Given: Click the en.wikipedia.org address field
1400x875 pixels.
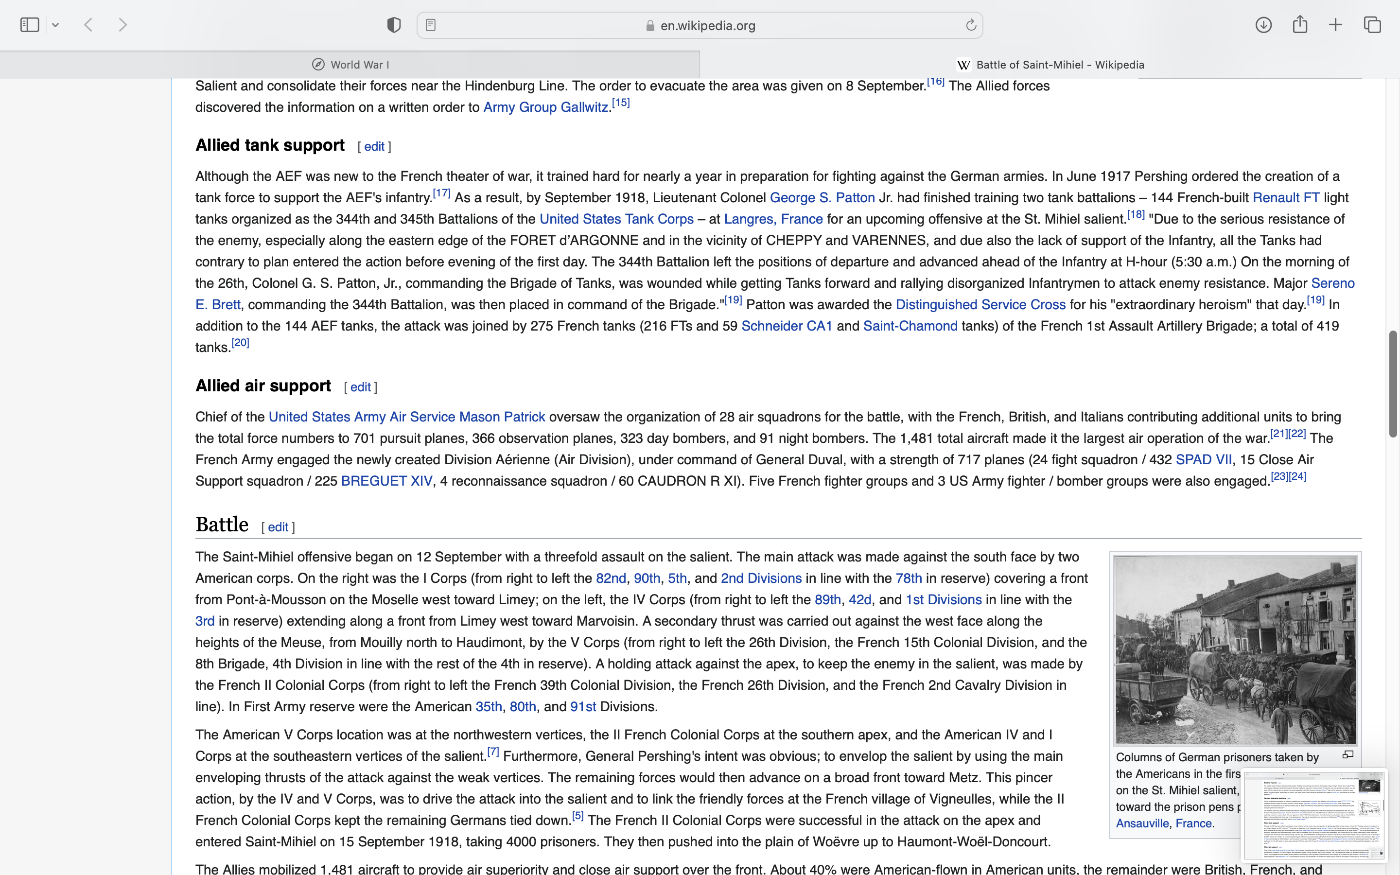Looking at the screenshot, I should tap(707, 25).
